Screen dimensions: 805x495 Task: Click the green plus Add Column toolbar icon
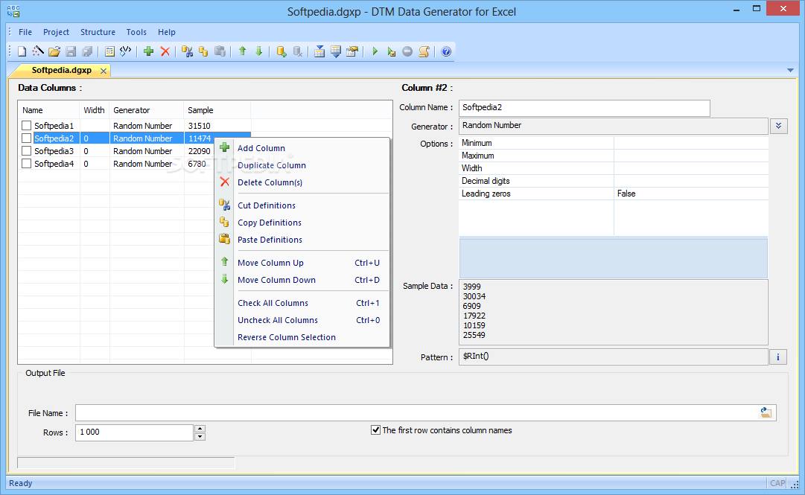coord(148,51)
